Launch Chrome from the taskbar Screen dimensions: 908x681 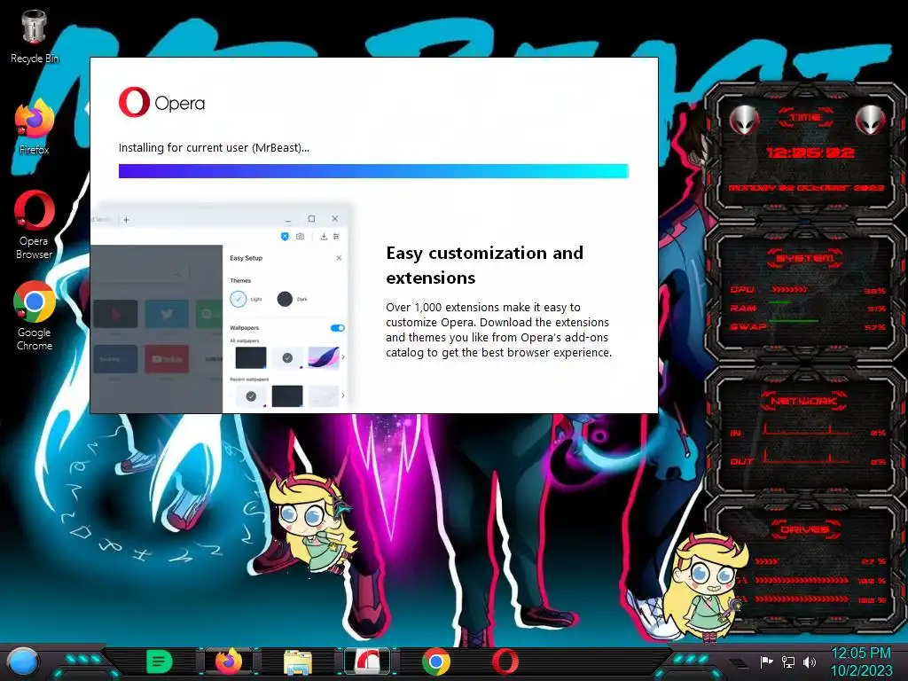pos(436,661)
